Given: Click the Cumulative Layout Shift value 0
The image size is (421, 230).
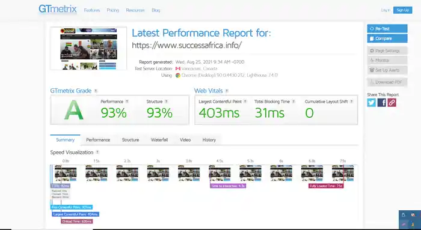Looking at the screenshot, I should (309, 112).
